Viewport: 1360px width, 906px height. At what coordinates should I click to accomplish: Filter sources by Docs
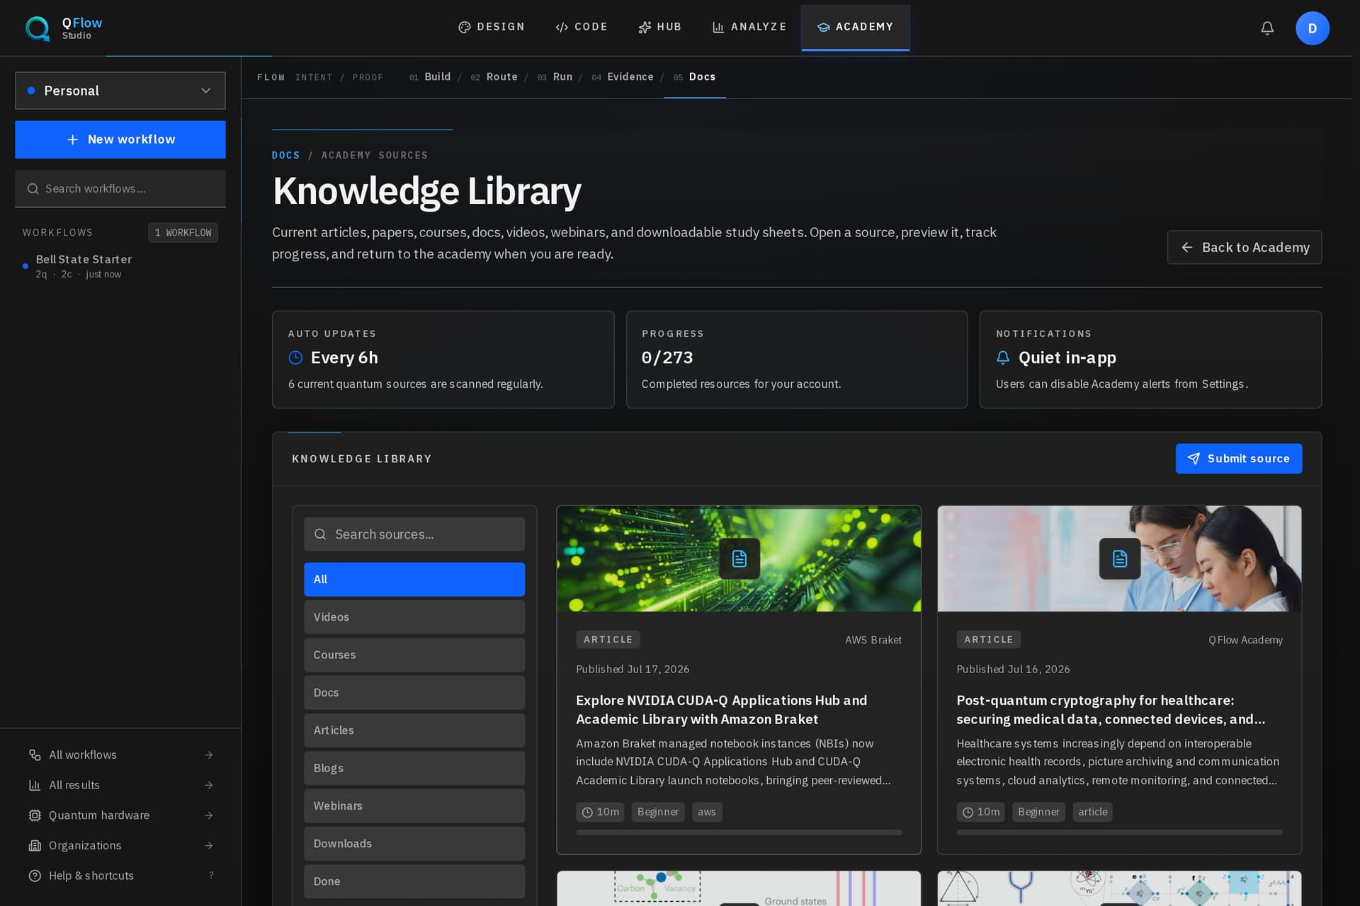click(x=414, y=692)
